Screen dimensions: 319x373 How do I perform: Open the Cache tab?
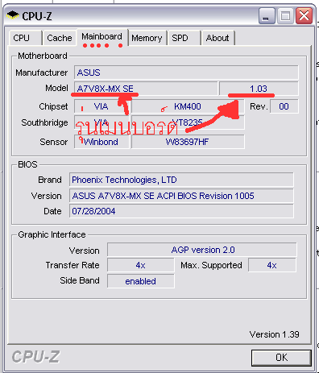[60, 38]
